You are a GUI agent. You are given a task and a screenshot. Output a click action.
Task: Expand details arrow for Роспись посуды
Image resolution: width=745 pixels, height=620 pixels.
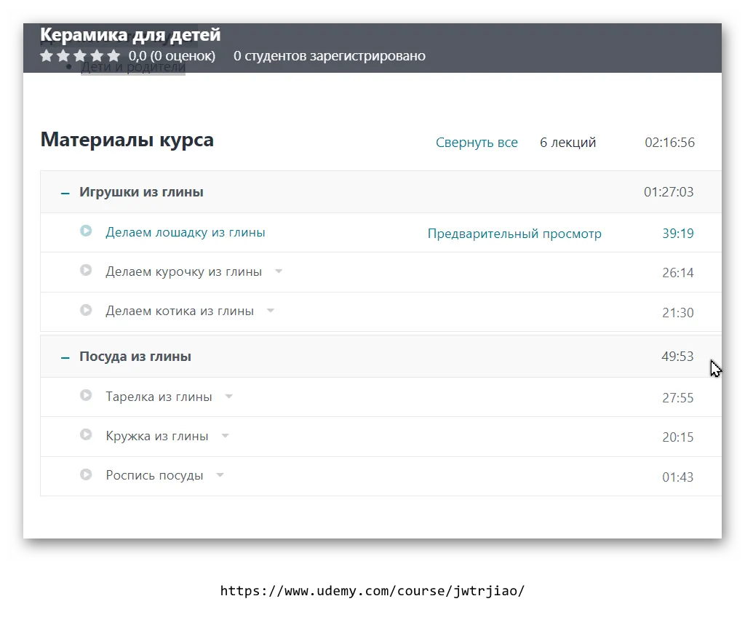pos(220,475)
